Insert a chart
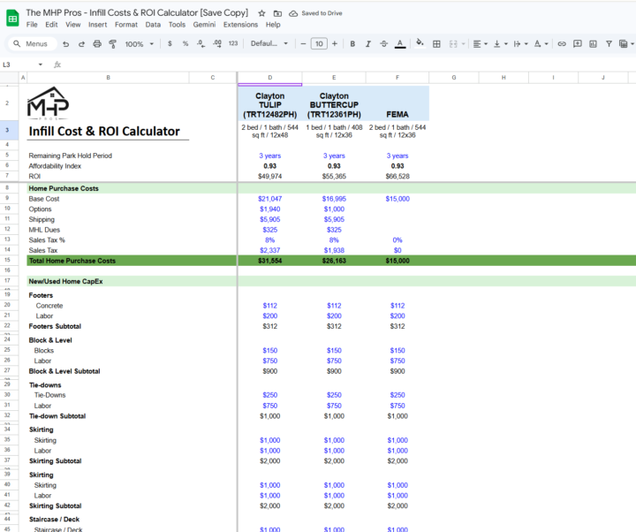636x532 pixels. 593,44
